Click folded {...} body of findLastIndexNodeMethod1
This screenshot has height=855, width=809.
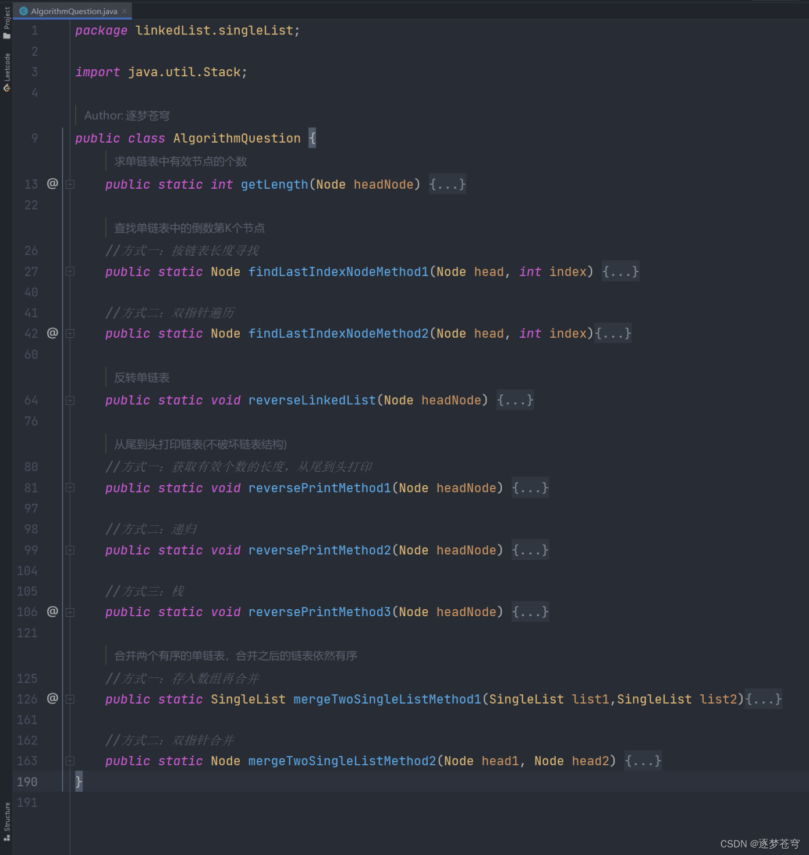pos(620,271)
